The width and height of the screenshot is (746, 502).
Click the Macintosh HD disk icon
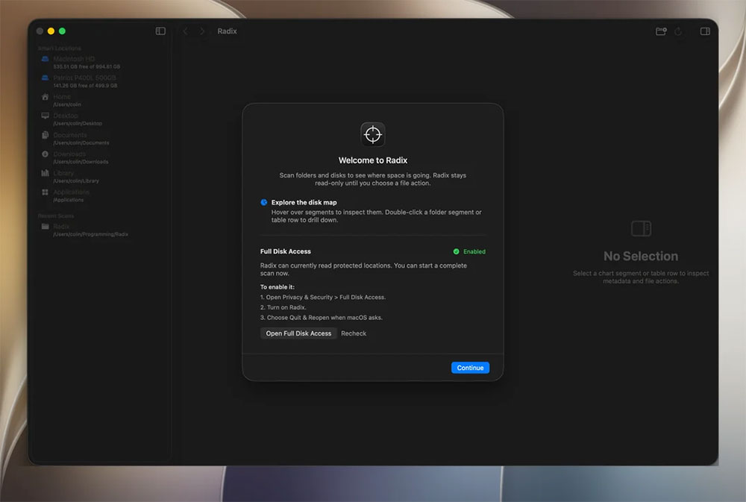coord(46,58)
